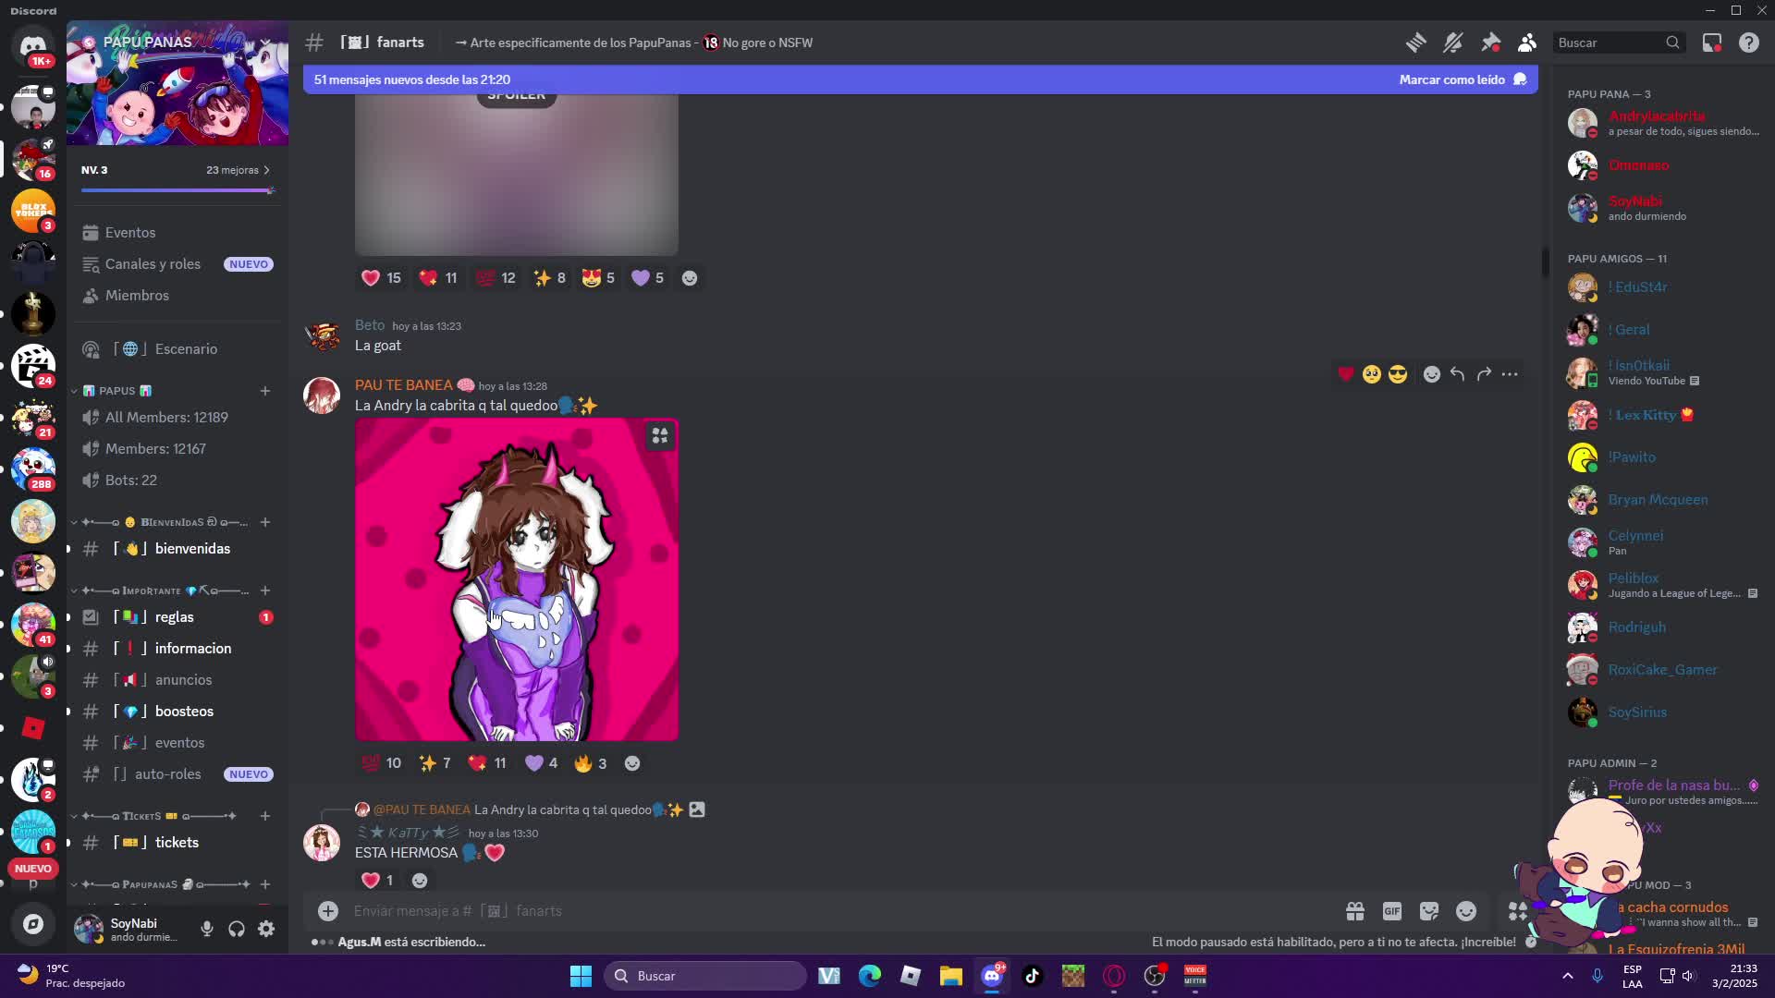The height and width of the screenshot is (998, 1775).
Task: Open apps icon in message bar
Action: click(x=1517, y=911)
